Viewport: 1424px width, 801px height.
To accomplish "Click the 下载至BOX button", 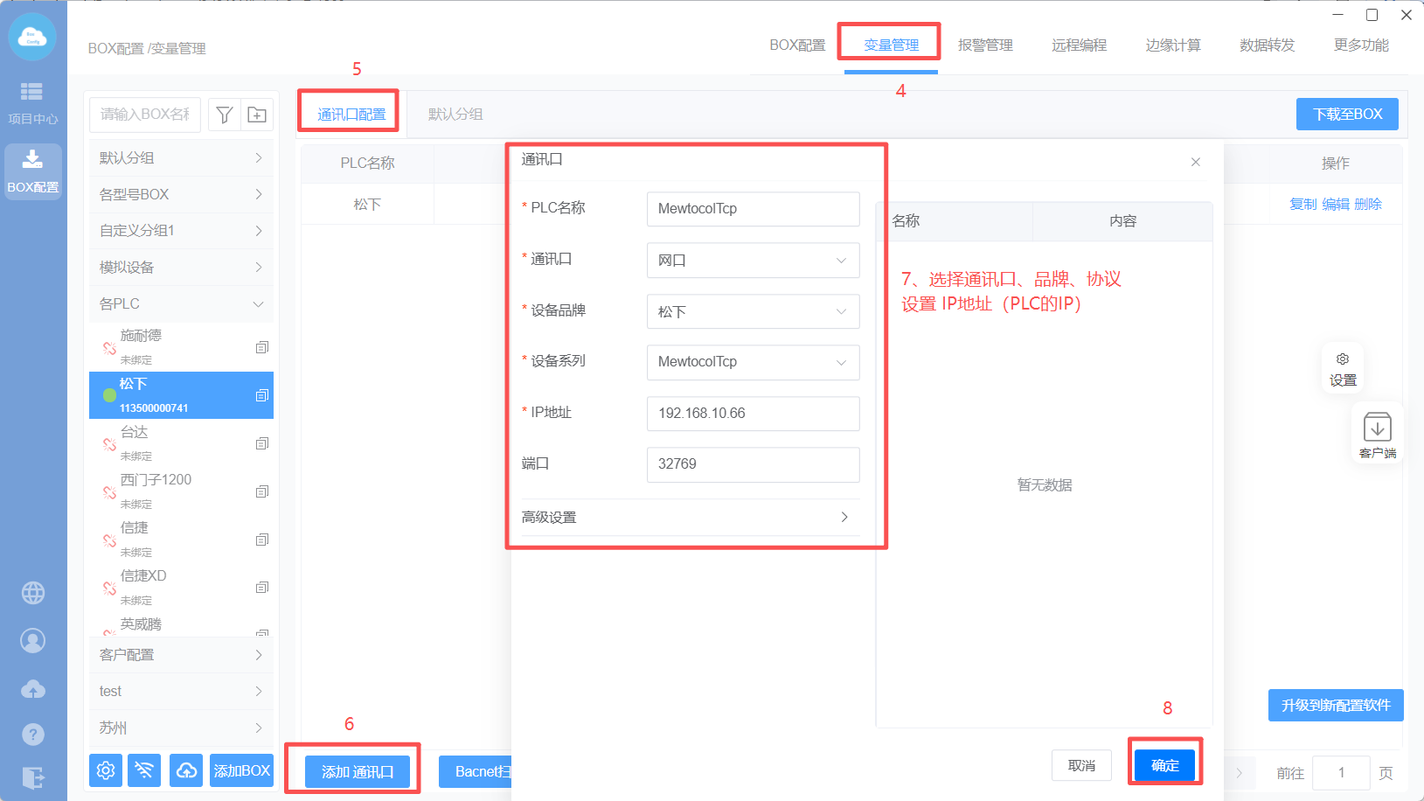I will [1347, 115].
